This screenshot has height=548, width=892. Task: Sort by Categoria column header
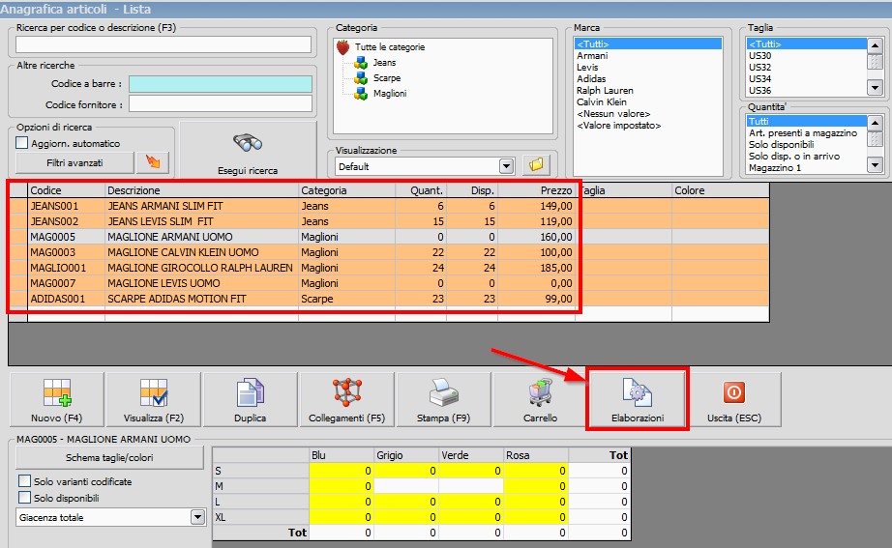[346, 190]
